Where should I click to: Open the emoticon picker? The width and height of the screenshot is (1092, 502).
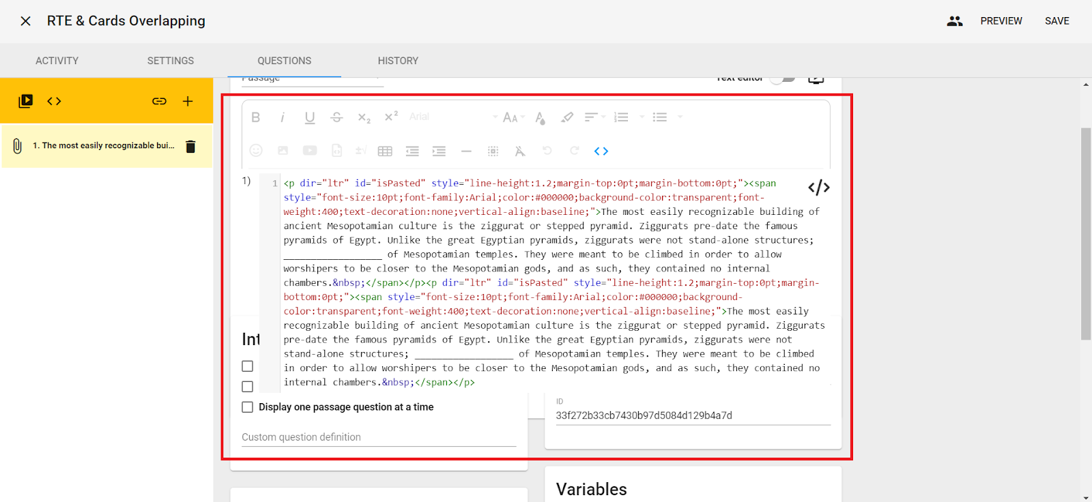[x=256, y=151]
